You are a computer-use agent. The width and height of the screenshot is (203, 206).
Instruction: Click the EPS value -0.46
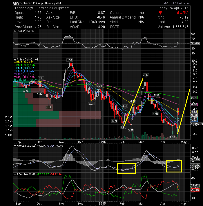(101, 17)
